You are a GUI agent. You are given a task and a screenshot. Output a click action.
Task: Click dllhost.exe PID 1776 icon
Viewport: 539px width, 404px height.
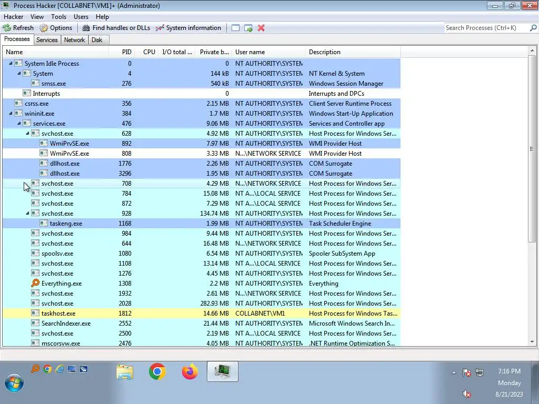coord(43,163)
